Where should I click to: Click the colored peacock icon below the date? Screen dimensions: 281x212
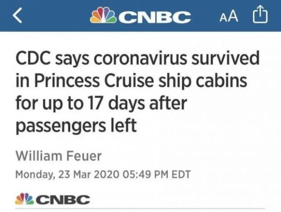[x=24, y=199]
